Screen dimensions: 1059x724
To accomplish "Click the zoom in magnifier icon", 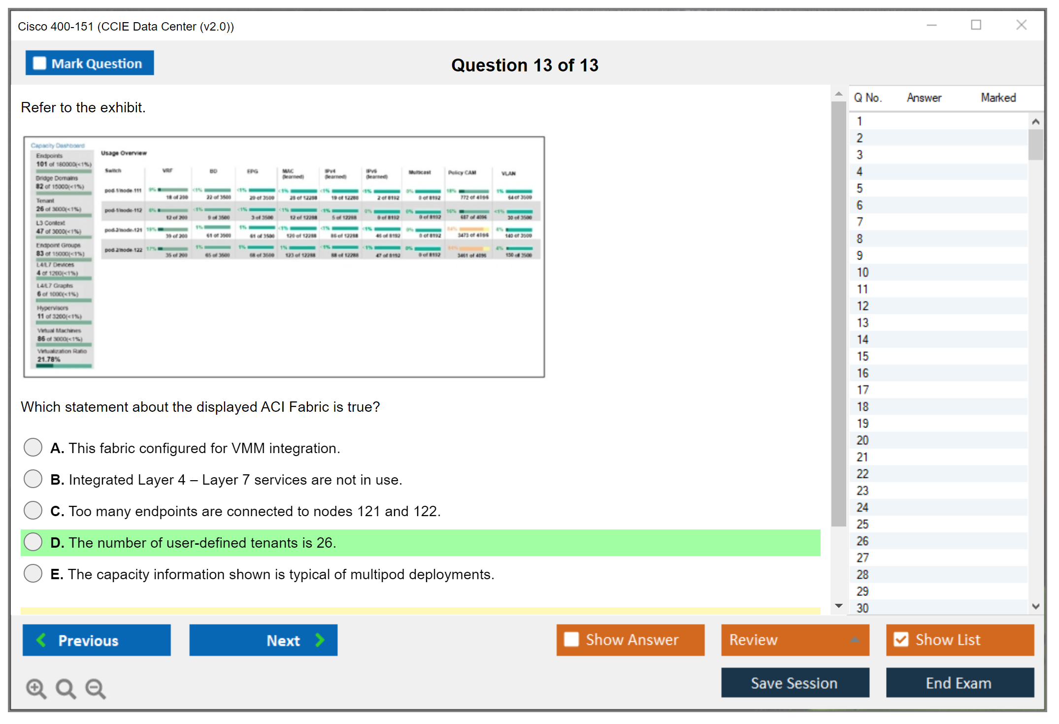I will click(36, 688).
